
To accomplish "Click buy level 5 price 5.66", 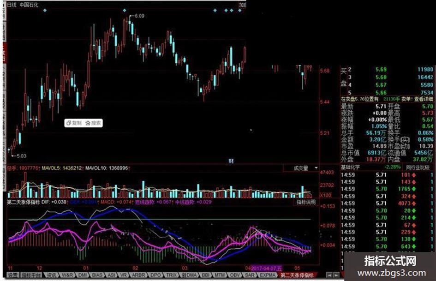I will click(381, 93).
